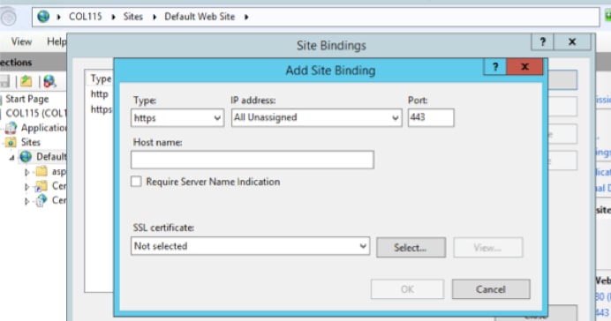Click the Port field containing 443
Image resolution: width=611 pixels, height=321 pixels.
click(x=431, y=117)
